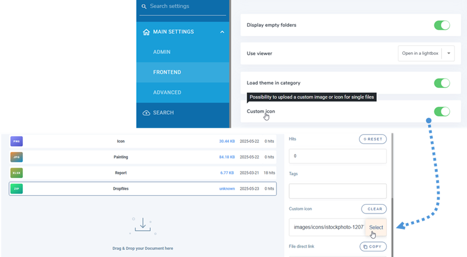Screen dimensions: 467x257
Task: Open the Admin settings menu item
Action: tap(162, 52)
